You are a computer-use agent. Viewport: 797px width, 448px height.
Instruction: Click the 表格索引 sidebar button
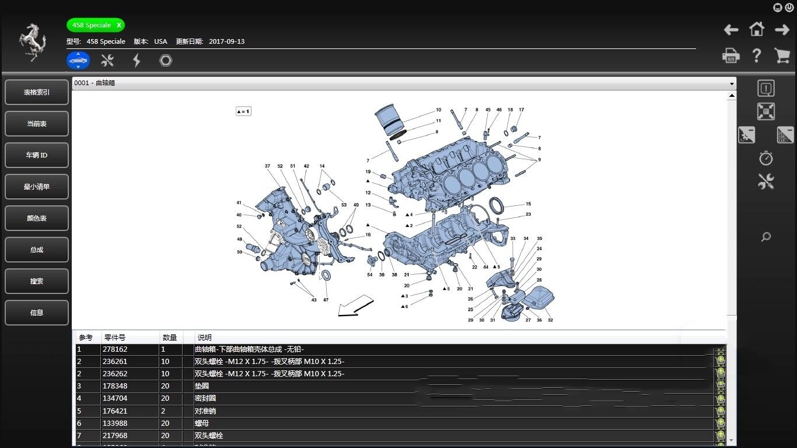[37, 92]
